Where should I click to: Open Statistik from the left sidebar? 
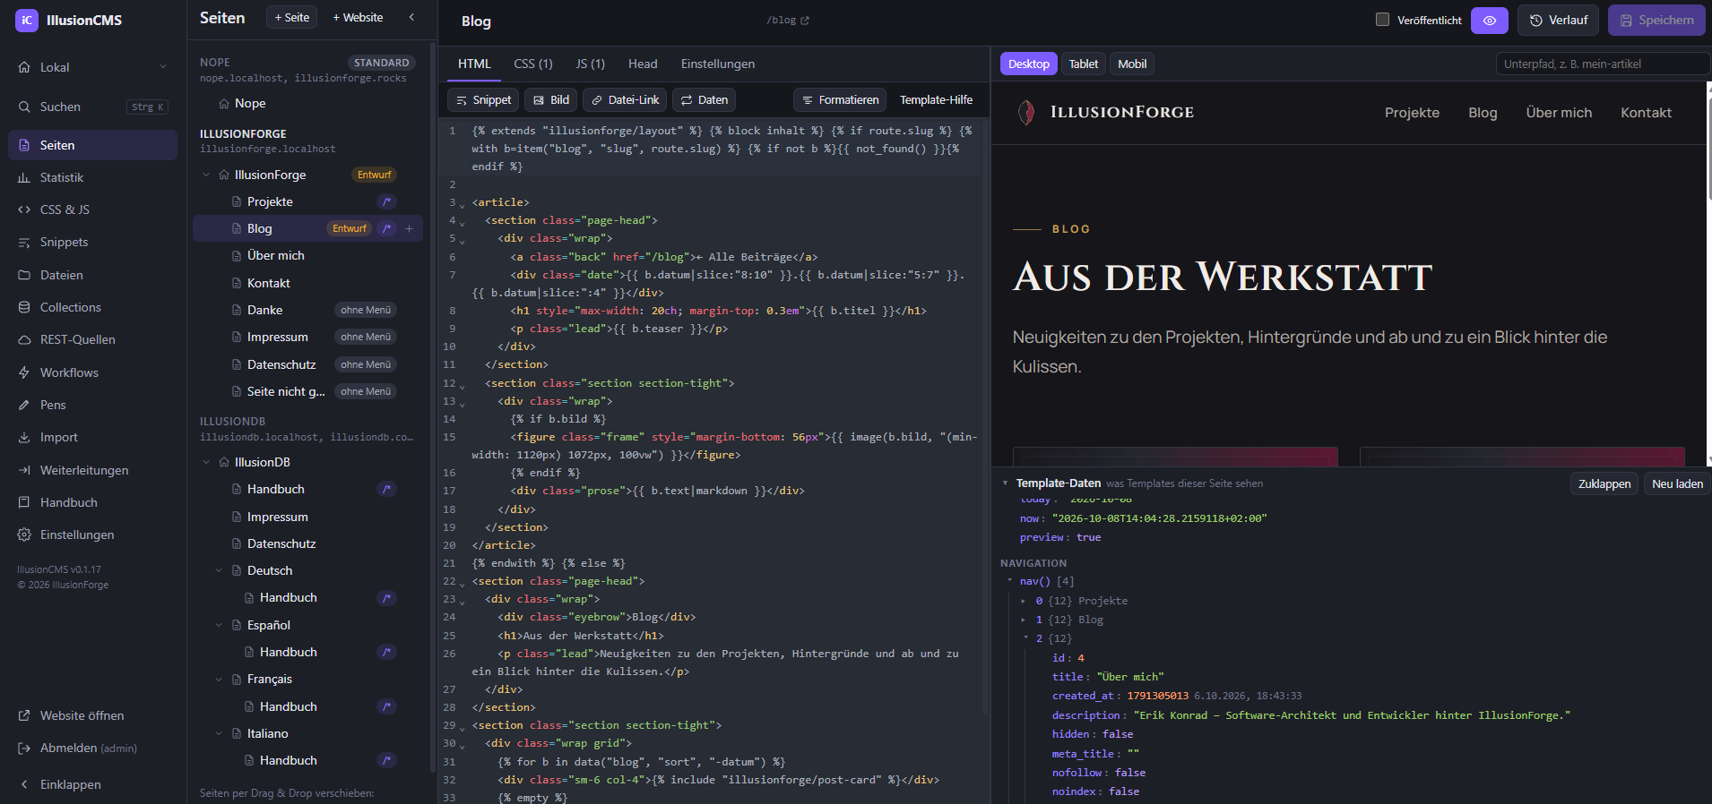[92, 177]
